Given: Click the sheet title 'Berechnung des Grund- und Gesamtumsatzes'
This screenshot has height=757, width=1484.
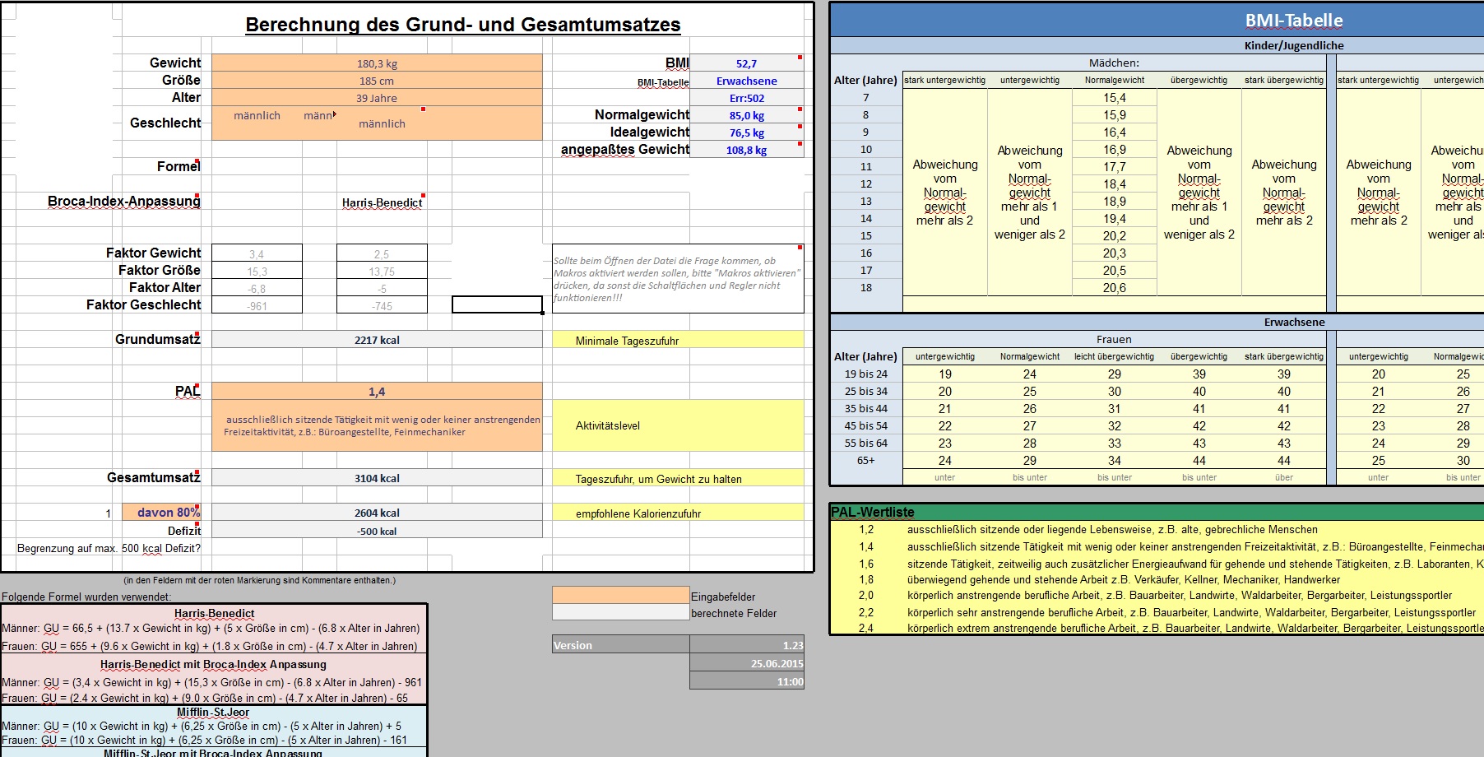Looking at the screenshot, I should pyautogui.click(x=463, y=25).
